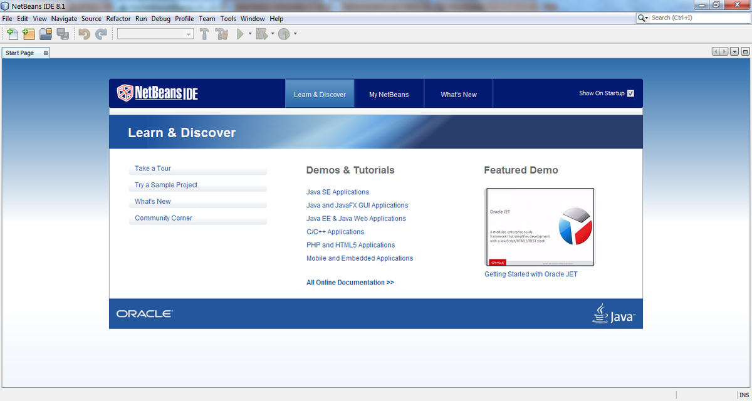Close the Start Page tab
This screenshot has width=752, height=401.
46,53
